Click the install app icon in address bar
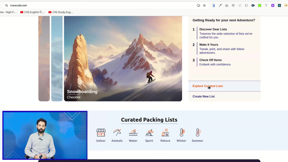The height and width of the screenshot is (162, 288). [198, 5]
